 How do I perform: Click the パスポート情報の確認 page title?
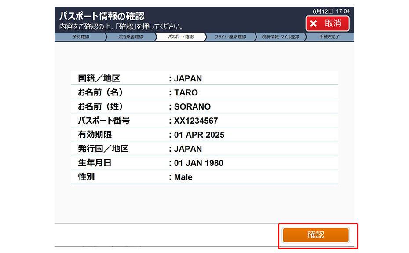pyautogui.click(x=102, y=16)
